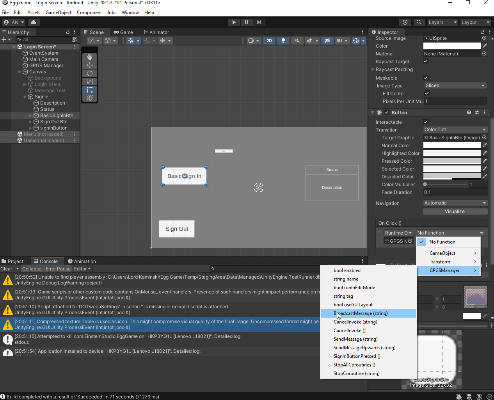Image resolution: width=494 pixels, height=400 pixels.
Task: Select the combined Transform tool
Action: tap(89, 98)
